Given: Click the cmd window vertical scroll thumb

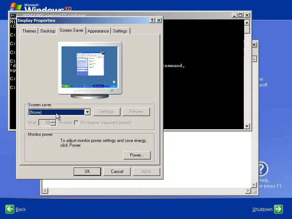Looking at the screenshot, I should [x=247, y=30].
